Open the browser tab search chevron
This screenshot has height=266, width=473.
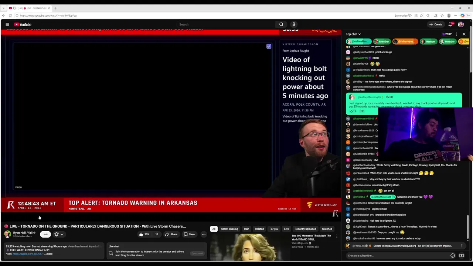click(x=3, y=8)
